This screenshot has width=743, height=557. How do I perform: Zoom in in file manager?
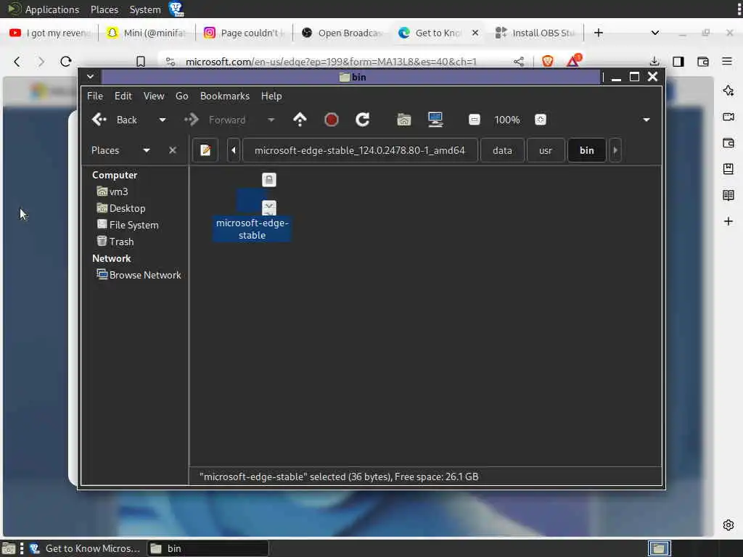coord(540,120)
